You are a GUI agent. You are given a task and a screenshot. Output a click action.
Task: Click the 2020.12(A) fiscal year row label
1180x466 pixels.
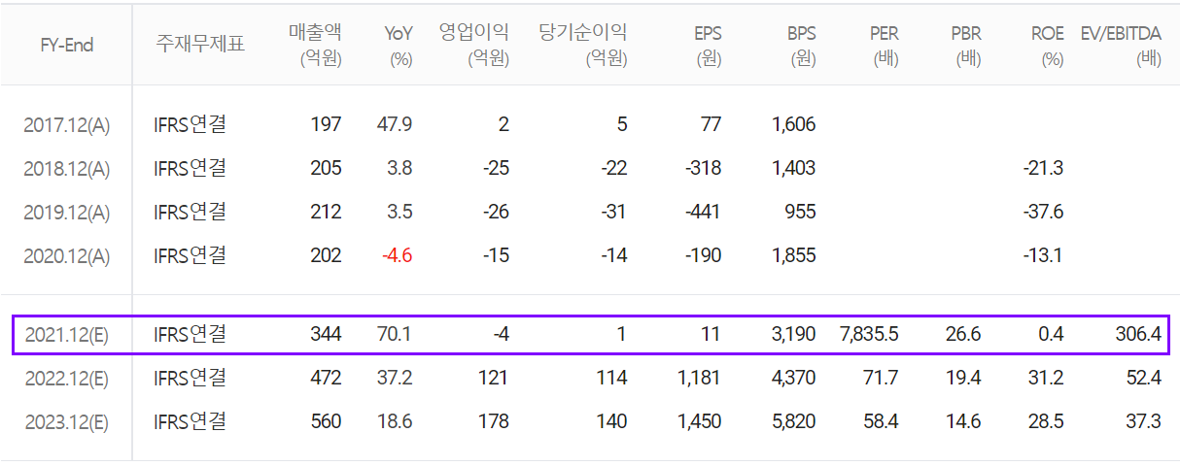pos(67,255)
